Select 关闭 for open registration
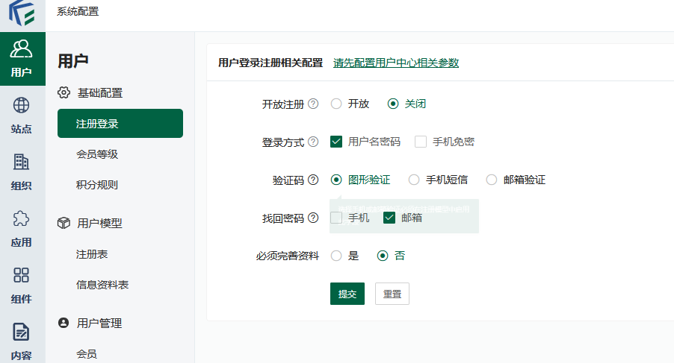674x363 pixels. point(393,104)
